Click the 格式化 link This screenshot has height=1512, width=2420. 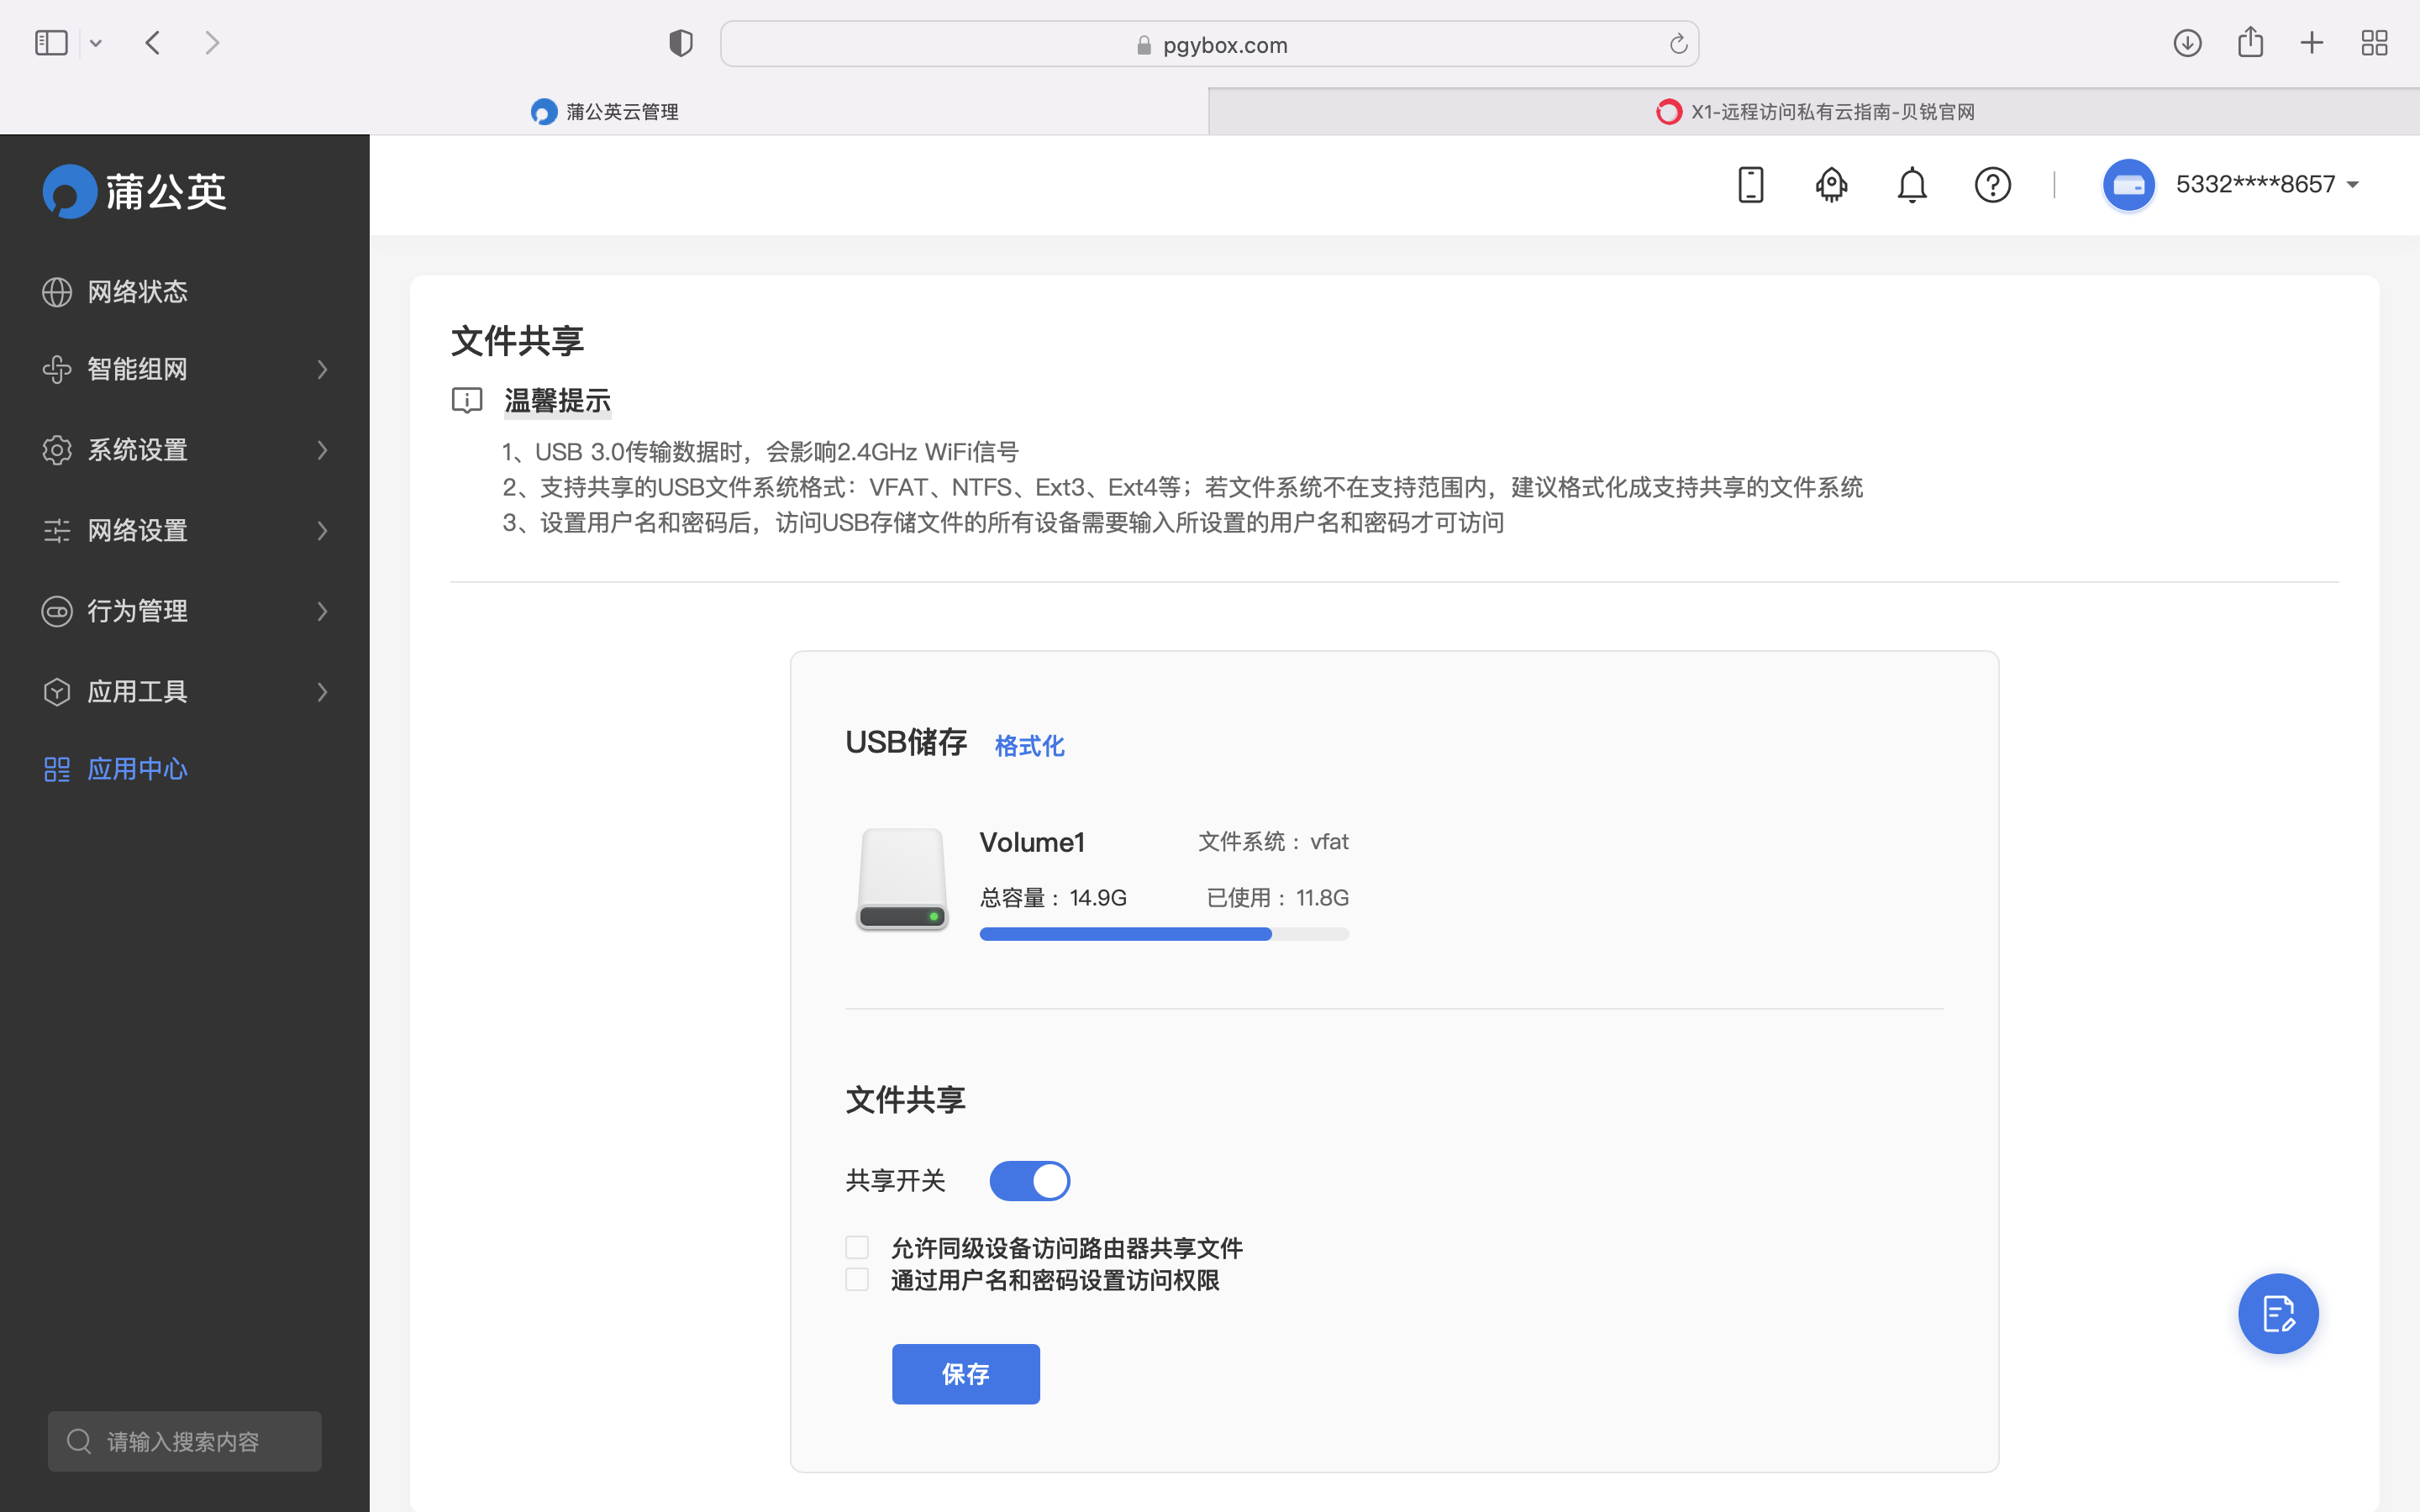coord(1029,746)
